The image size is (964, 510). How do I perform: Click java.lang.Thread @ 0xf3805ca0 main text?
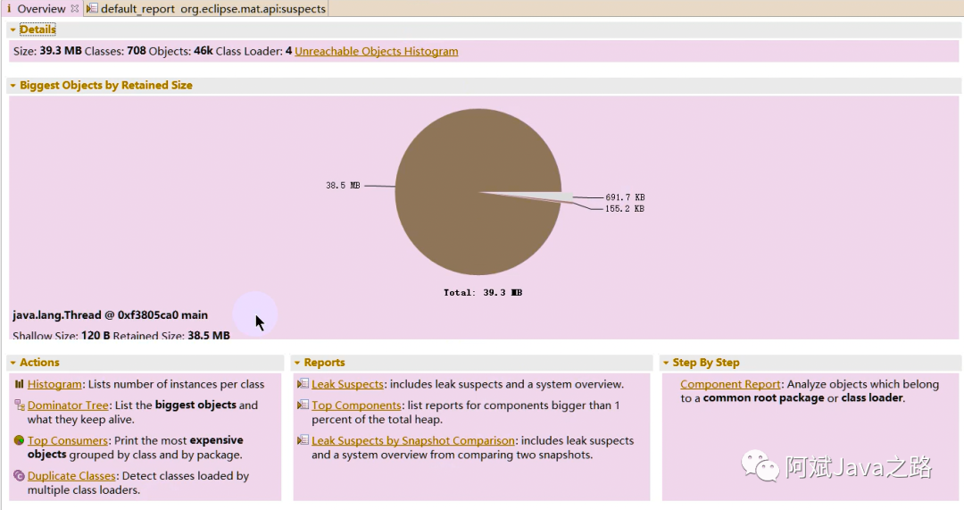(x=110, y=315)
